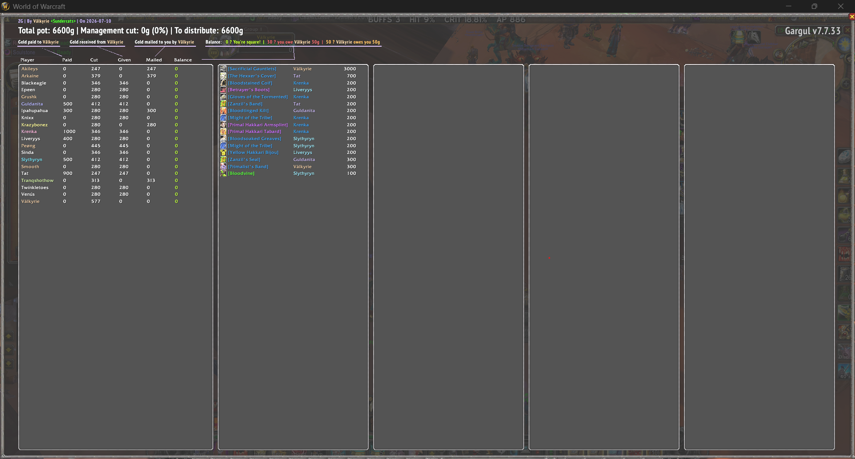Open the [Yellow Hakkari Bijou] link

[253, 153]
